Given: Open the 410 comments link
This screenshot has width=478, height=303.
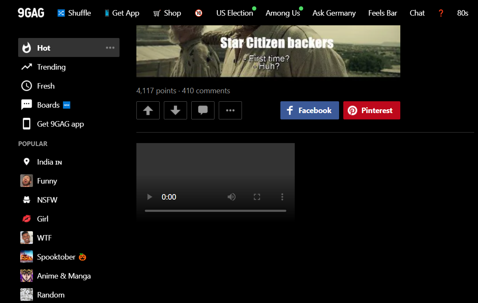Looking at the screenshot, I should point(206,91).
